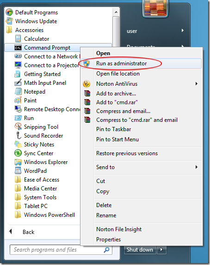
Task: Click the WinRAR icon beside Add to archive
Action: tap(87, 94)
